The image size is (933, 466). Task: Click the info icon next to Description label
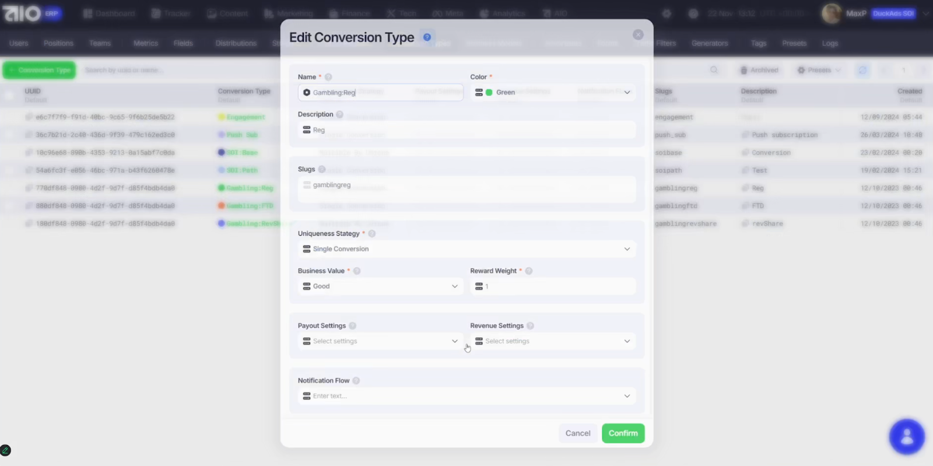point(339,115)
